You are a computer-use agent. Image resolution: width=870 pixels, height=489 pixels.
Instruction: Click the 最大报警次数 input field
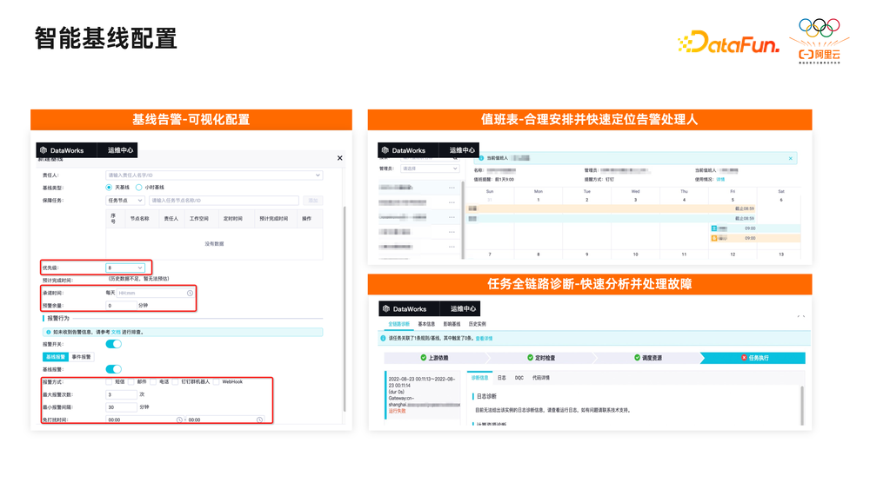pos(122,395)
